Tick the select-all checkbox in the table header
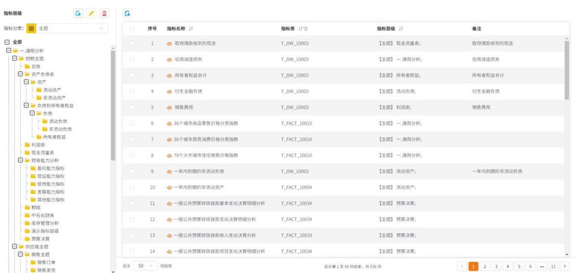The image size is (577, 273). (132, 29)
